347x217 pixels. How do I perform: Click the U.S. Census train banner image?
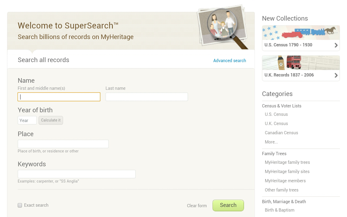coord(301,33)
